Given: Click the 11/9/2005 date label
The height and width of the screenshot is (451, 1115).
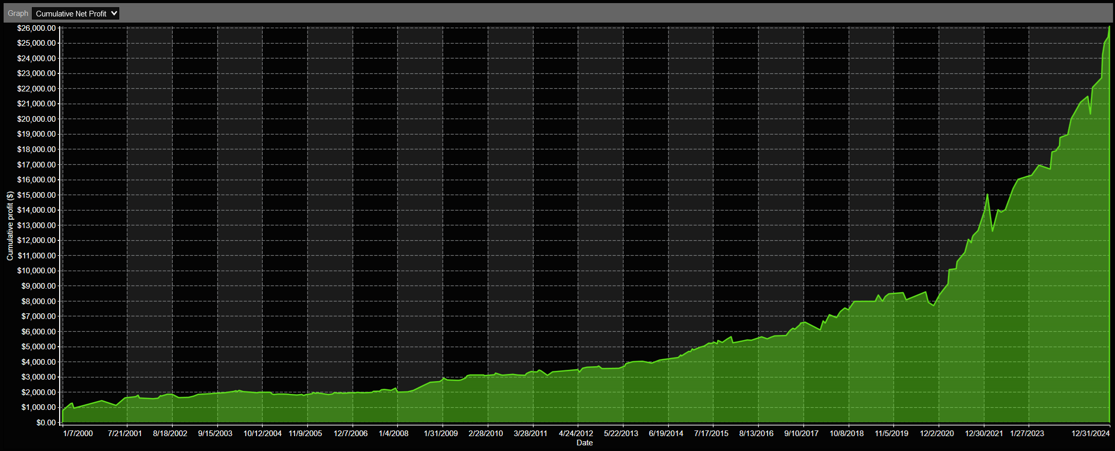Looking at the screenshot, I should 305,434.
